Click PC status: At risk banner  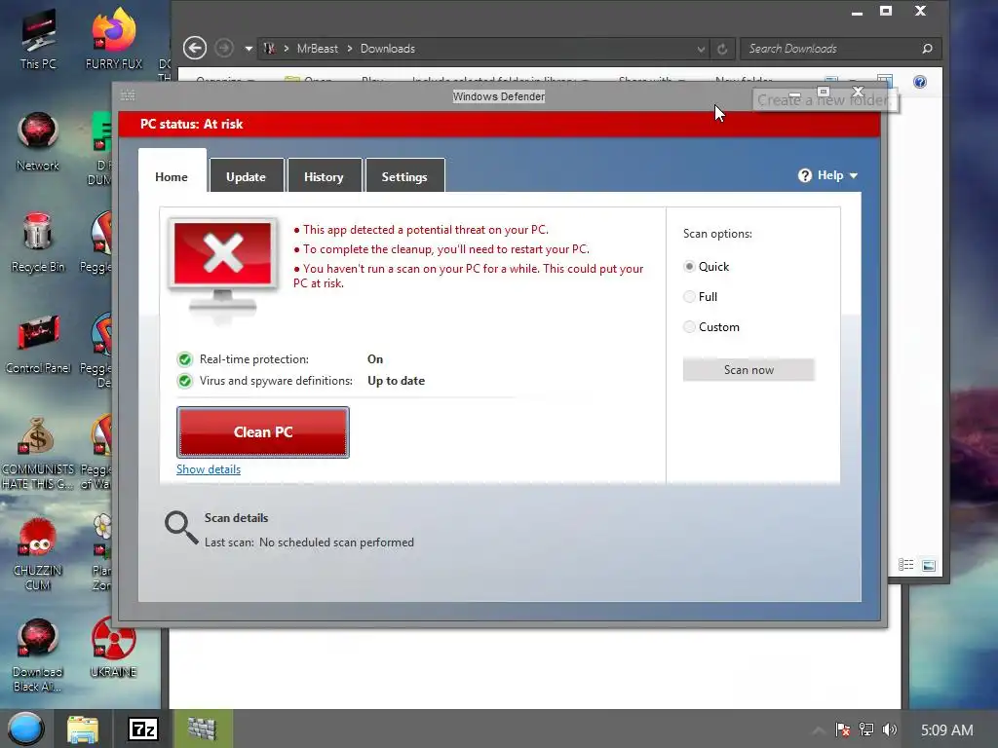pos(499,124)
